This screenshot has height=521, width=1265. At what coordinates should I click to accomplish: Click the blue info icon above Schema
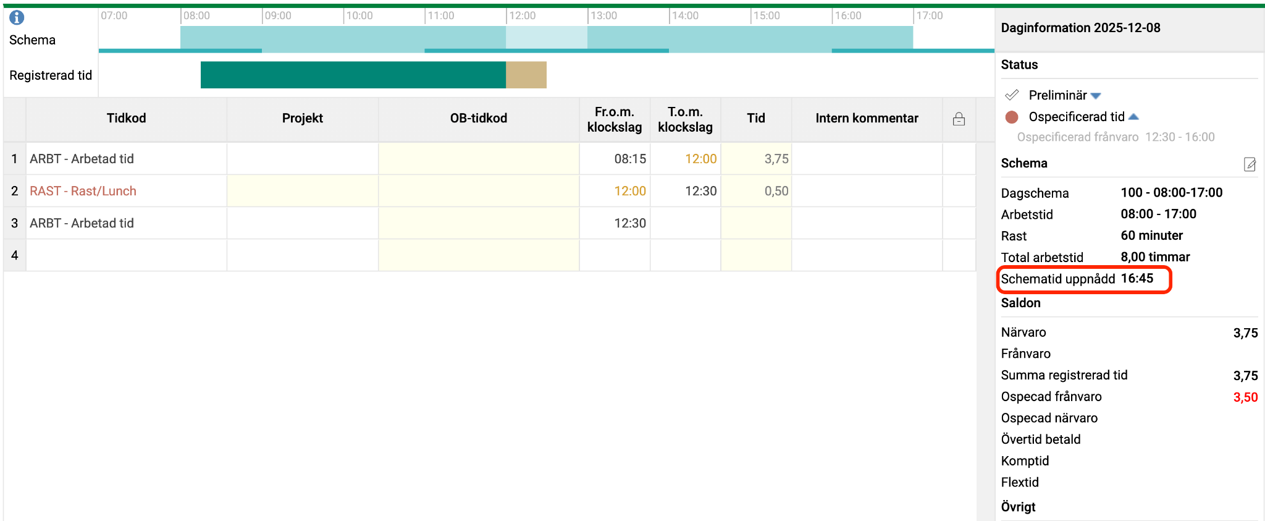(17, 17)
